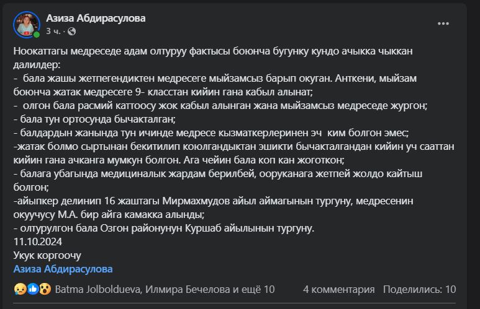
Task: Open Азиза Абдирасулова's profile picture
Action: coord(27,24)
